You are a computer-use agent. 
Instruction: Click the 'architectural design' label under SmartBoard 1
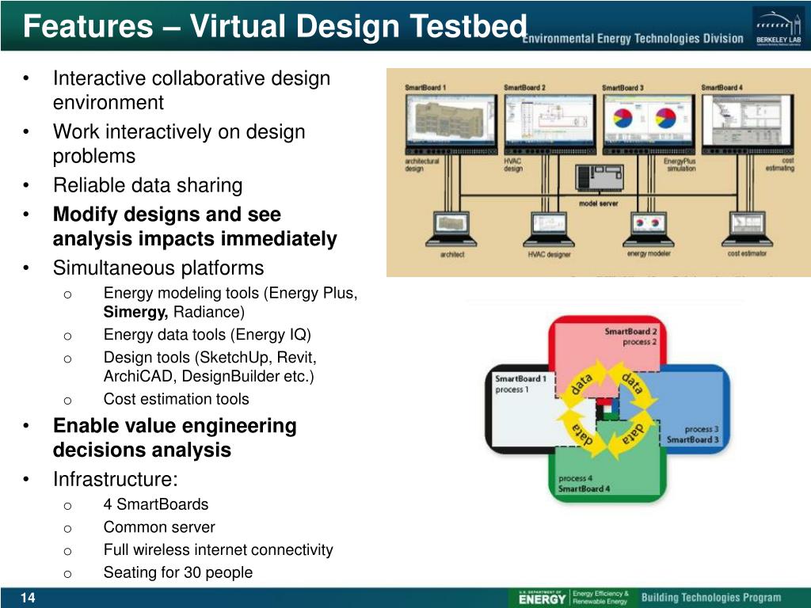(421, 165)
